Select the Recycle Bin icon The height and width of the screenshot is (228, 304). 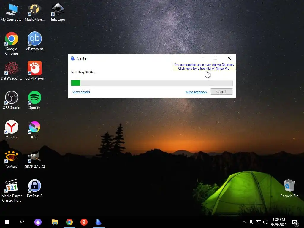point(289,188)
